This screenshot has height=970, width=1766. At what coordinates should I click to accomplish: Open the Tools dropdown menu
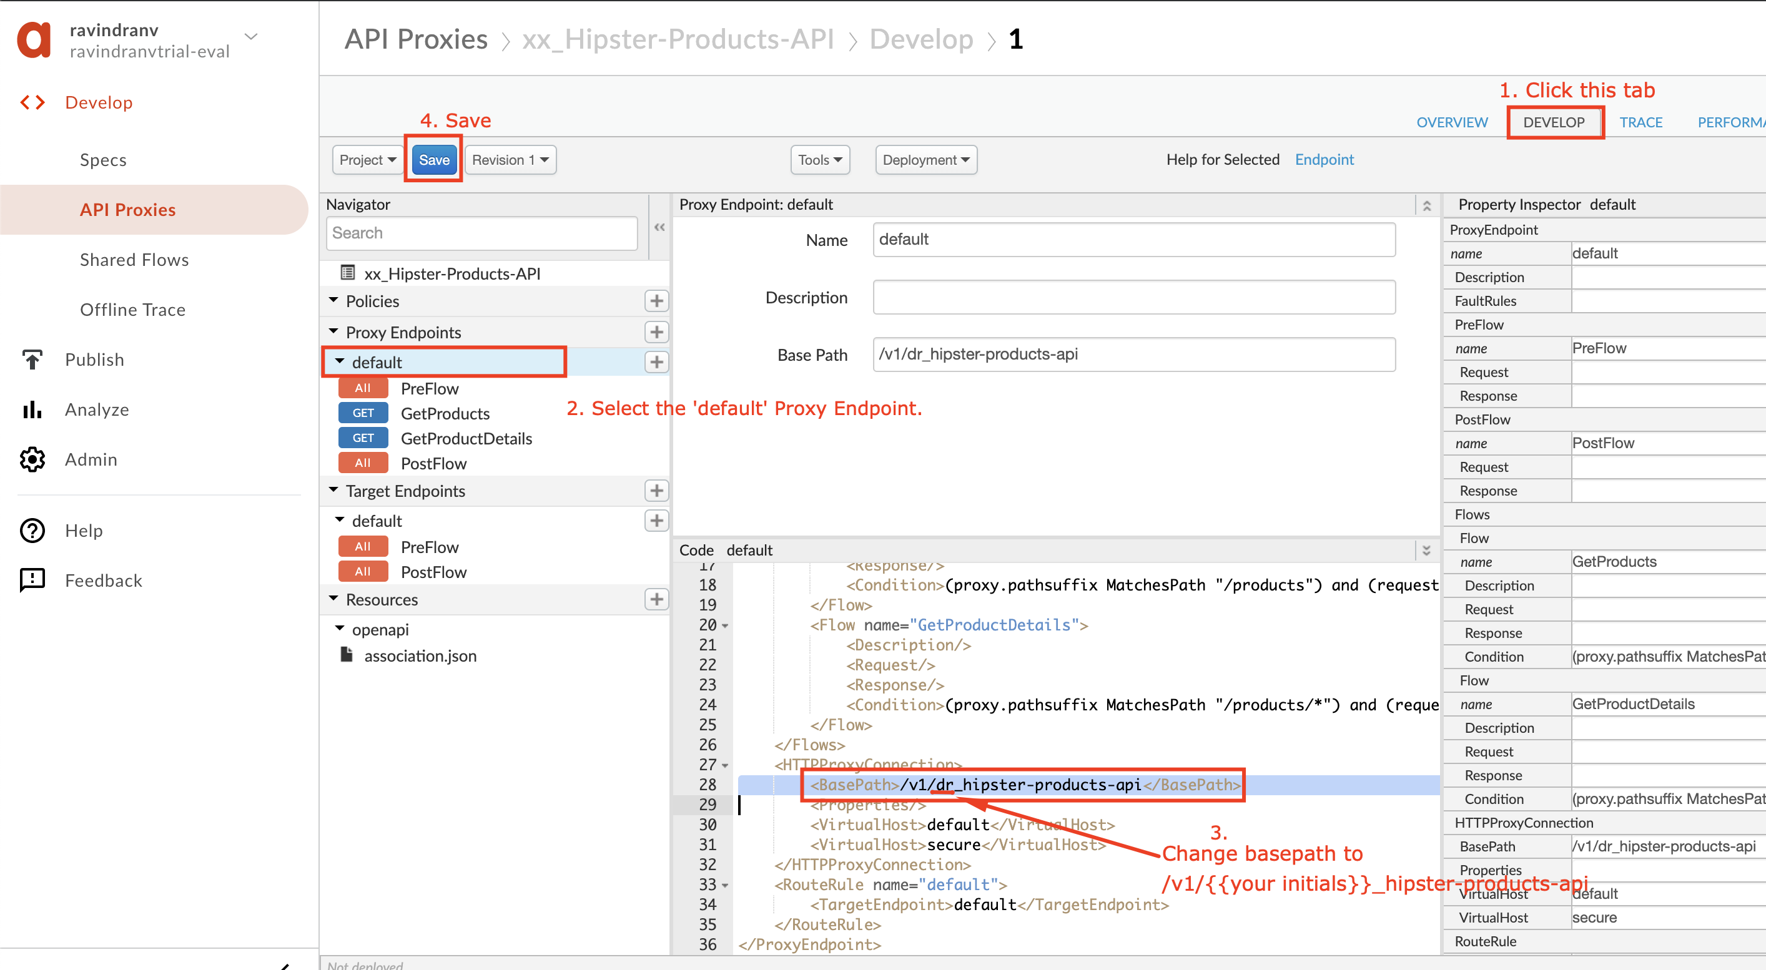click(820, 160)
